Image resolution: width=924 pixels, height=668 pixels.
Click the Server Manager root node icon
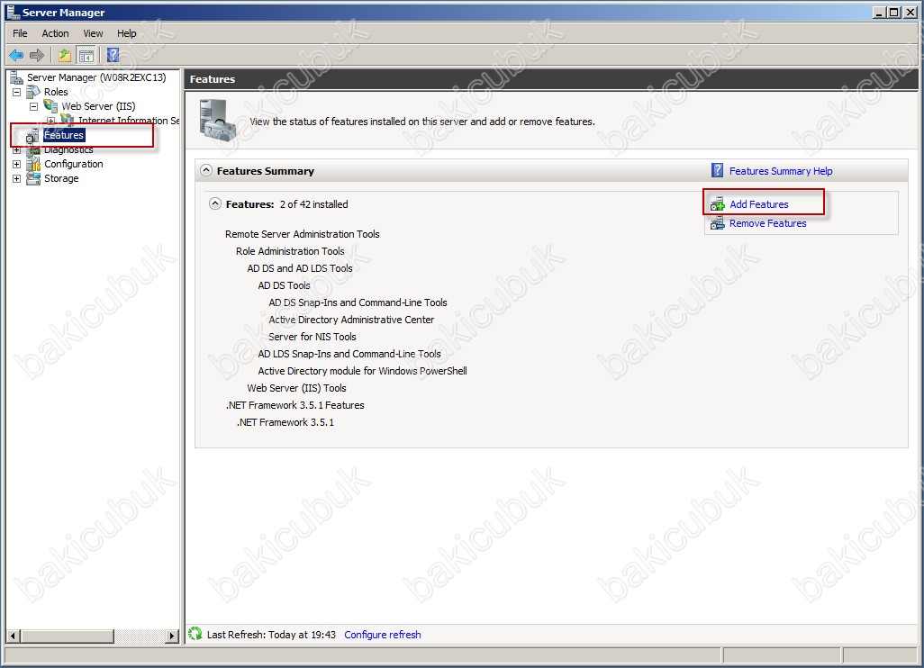[x=16, y=77]
